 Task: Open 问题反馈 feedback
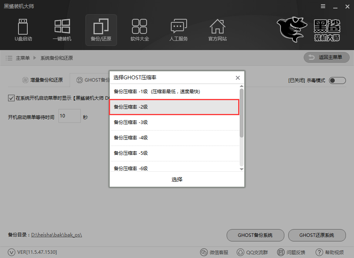(x=291, y=252)
